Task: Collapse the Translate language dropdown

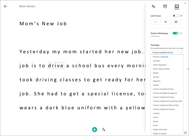Action: click(x=167, y=53)
